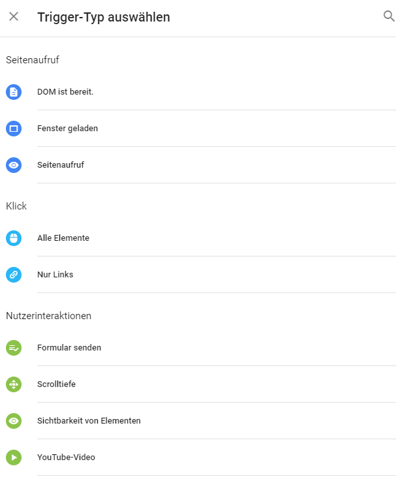Click the blue Seitenaufruf eye icon
Viewport: 396px width, 481px height.
point(14,165)
